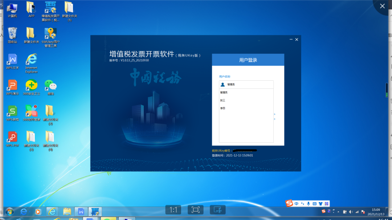Open Sogou skin shirt icon
Screen dimensions: 392x220
[x=320, y=204]
